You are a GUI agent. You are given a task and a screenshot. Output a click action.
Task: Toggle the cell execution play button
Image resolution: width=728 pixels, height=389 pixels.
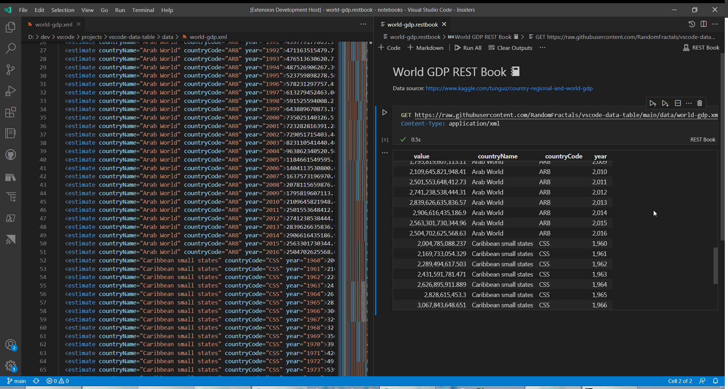[385, 111]
